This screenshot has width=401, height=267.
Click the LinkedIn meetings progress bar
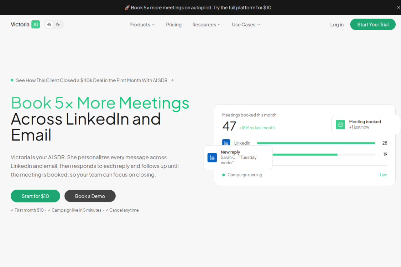316,143
